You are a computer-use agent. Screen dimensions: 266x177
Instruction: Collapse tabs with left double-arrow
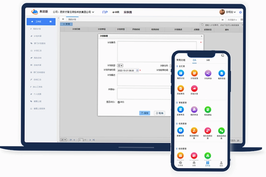click(x=63, y=19)
